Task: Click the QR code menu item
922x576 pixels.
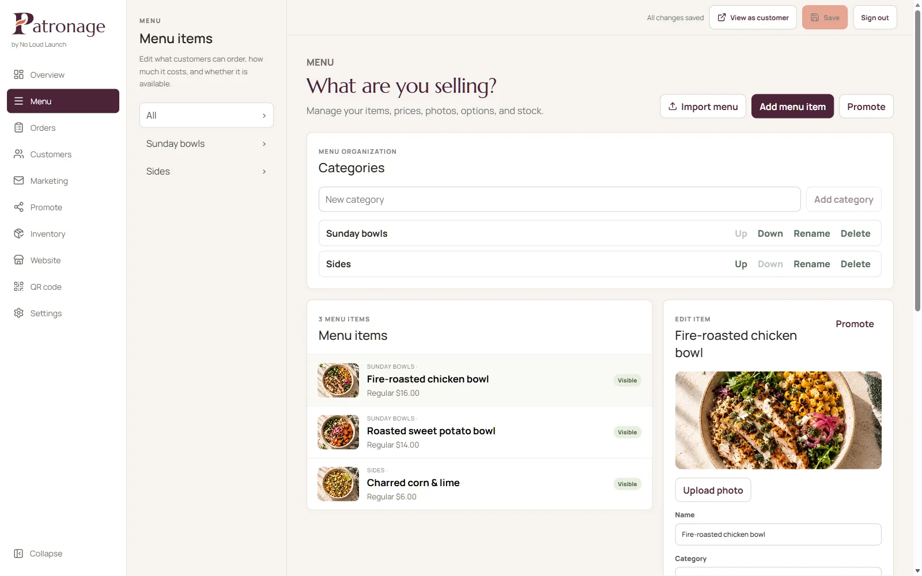Action: pos(63,287)
